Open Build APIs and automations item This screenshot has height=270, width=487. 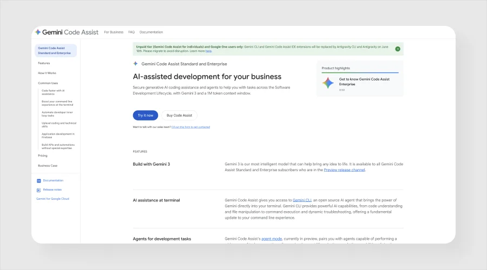coord(58,147)
